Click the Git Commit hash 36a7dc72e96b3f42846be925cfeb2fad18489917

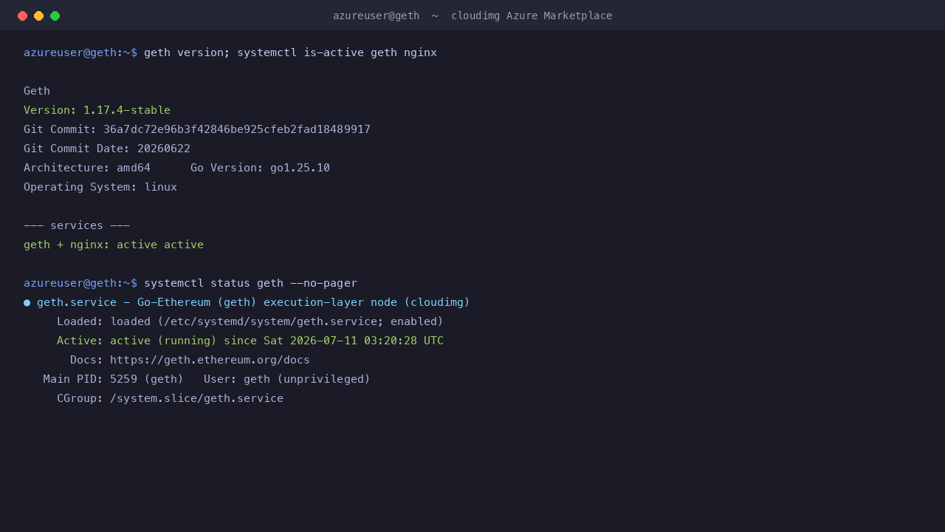pos(237,129)
